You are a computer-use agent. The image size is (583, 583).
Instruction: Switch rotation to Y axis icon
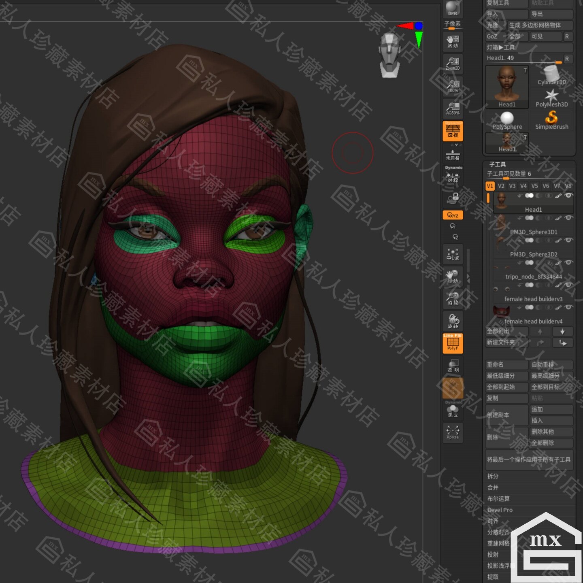[x=453, y=226]
